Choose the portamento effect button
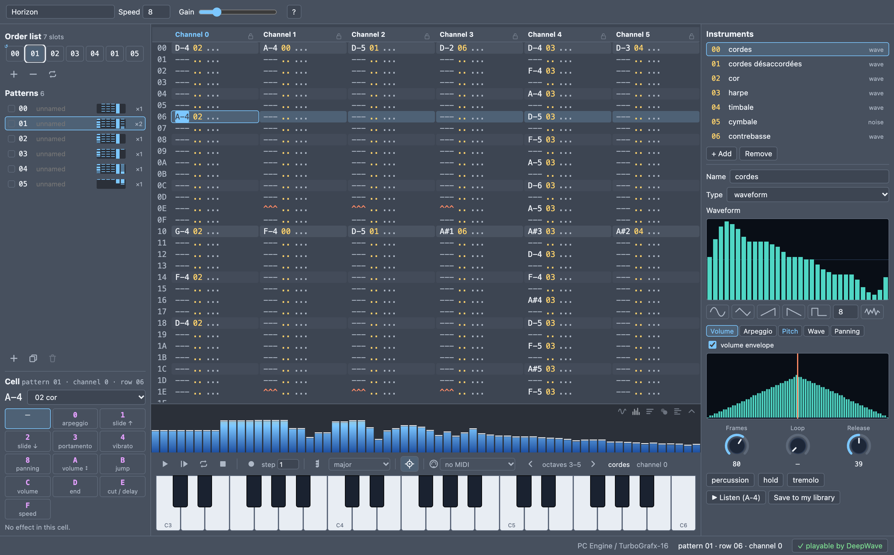 tap(75, 441)
